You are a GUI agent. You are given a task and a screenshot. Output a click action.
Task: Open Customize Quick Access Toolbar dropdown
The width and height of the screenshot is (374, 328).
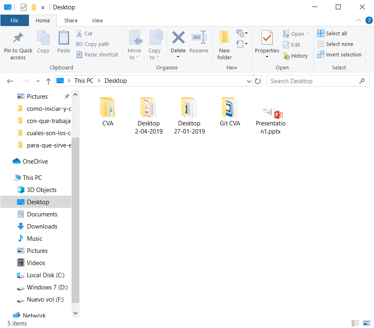43,8
